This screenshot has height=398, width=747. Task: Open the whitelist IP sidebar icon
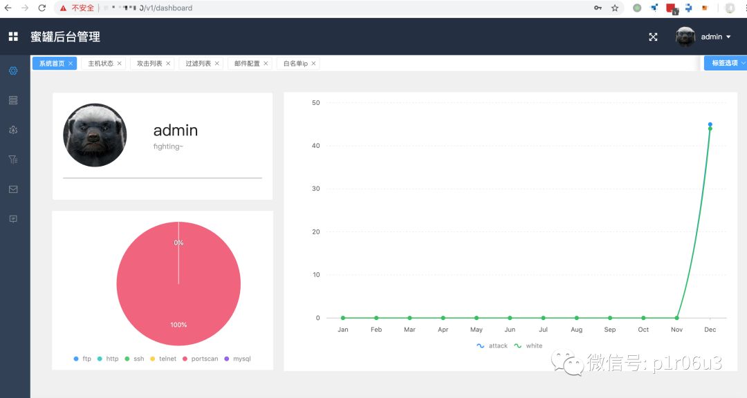click(13, 219)
